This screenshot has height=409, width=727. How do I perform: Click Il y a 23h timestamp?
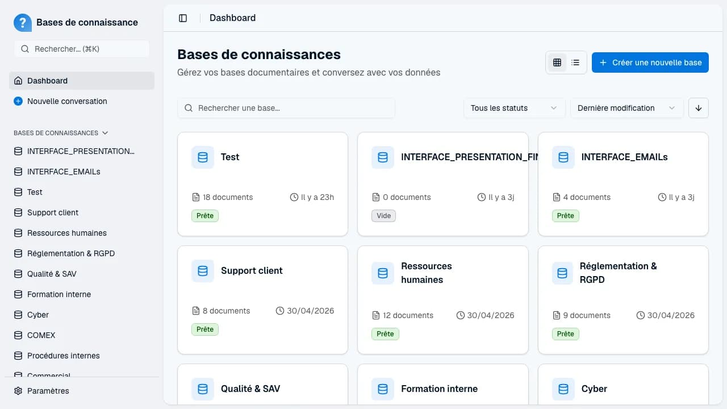[317, 198]
